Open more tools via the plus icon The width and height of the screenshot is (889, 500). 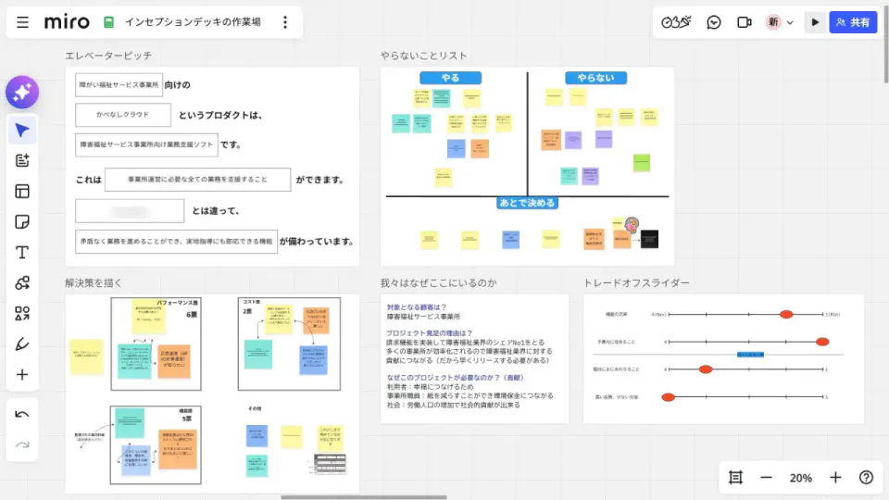22,375
